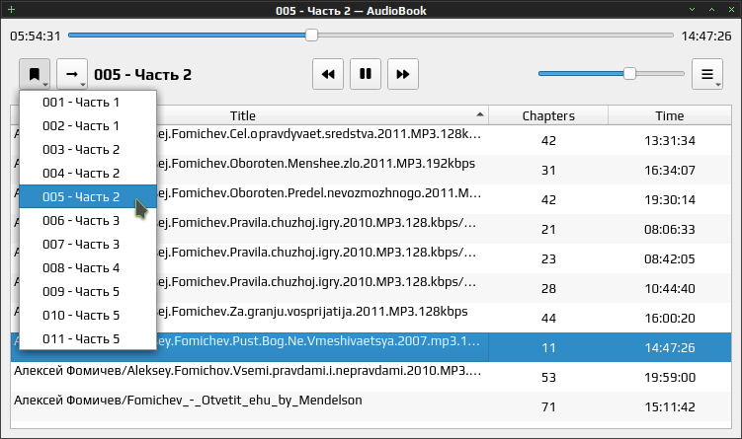Select chapter "004 - Часть 2"
Screen dimensions: 742x439
pos(88,173)
